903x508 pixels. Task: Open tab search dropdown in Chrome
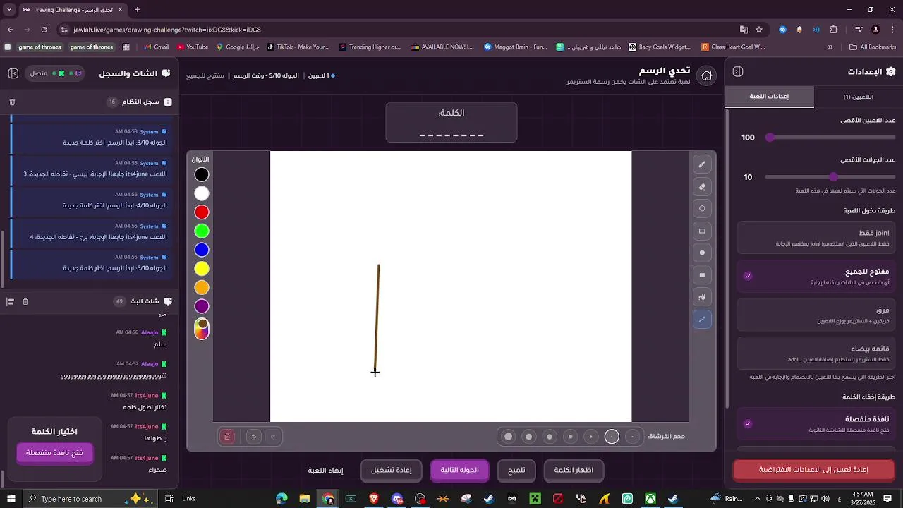coord(10,10)
